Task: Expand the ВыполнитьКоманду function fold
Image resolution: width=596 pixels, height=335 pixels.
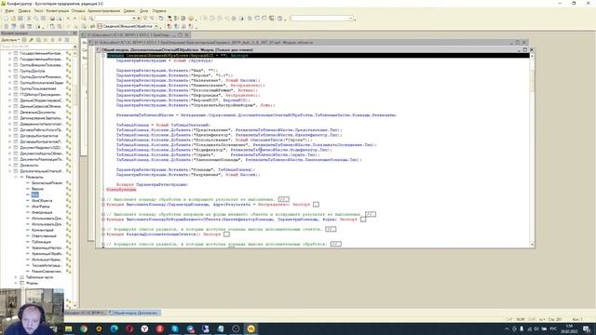Action: pos(103,205)
